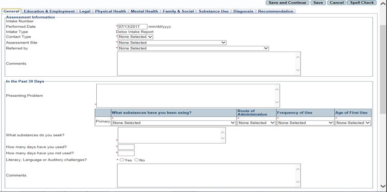
Task: Select Yes for Literacy, Language or Auditory challenges
Action: (122, 160)
